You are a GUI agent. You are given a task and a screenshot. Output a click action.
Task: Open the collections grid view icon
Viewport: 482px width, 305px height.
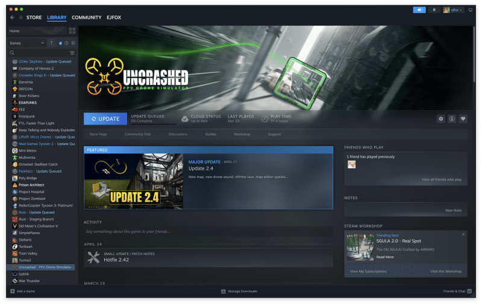click(72, 31)
